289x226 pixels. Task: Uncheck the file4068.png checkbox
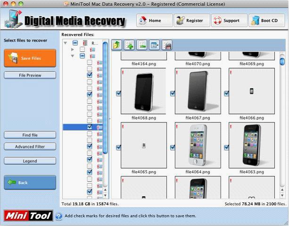pyautogui.click(x=118, y=93)
